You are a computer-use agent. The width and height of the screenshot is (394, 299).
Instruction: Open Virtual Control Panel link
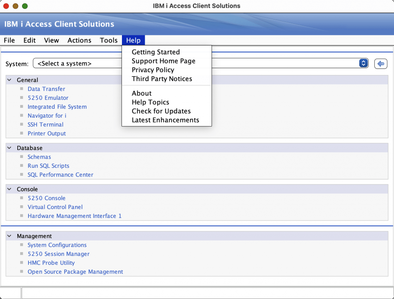tap(55, 207)
